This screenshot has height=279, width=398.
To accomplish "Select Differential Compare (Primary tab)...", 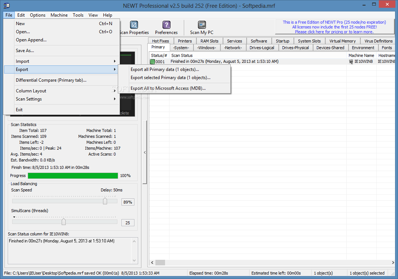I will [x=61, y=80].
